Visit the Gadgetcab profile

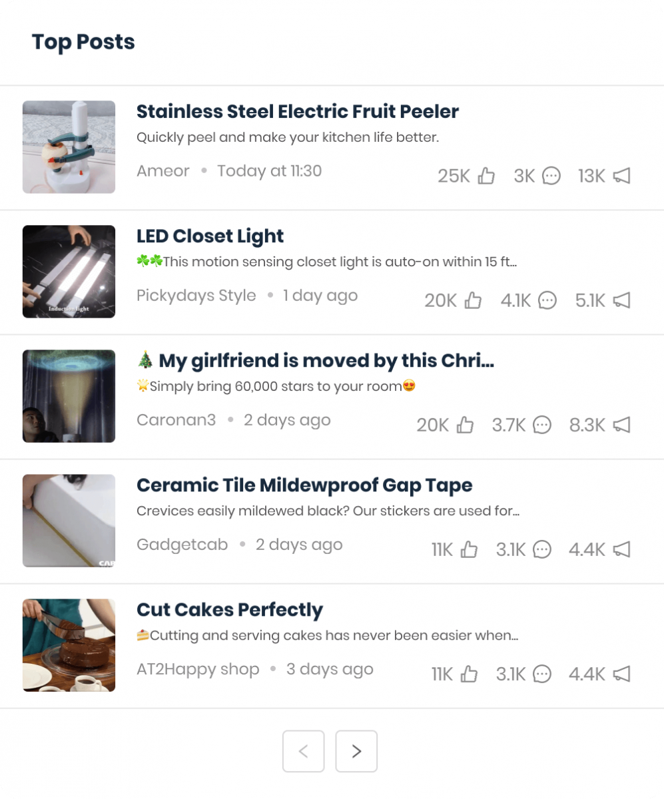[182, 544]
